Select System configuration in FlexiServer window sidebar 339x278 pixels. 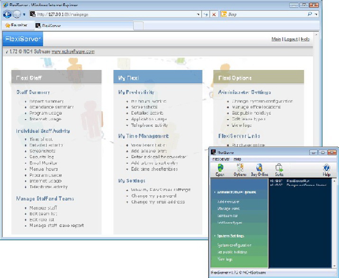[234, 245]
